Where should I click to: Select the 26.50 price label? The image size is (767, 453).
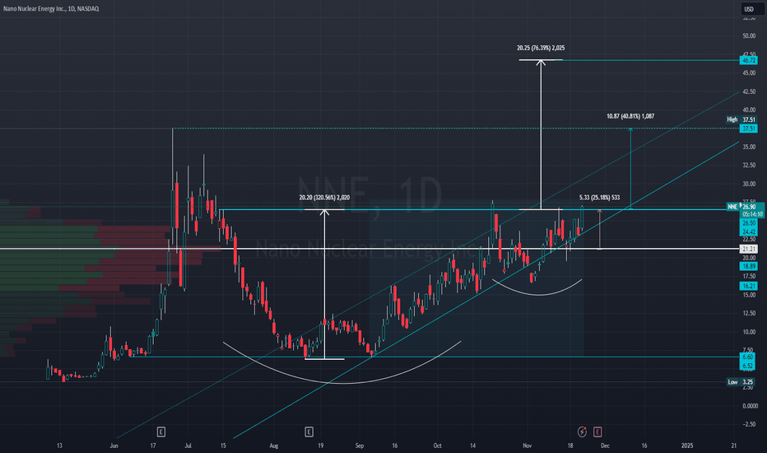748,223
